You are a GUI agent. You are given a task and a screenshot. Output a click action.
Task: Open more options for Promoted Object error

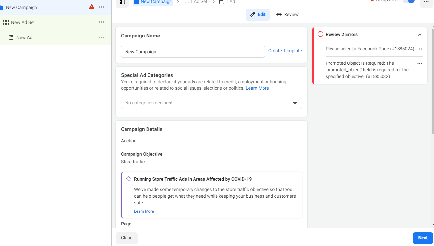tap(419, 63)
